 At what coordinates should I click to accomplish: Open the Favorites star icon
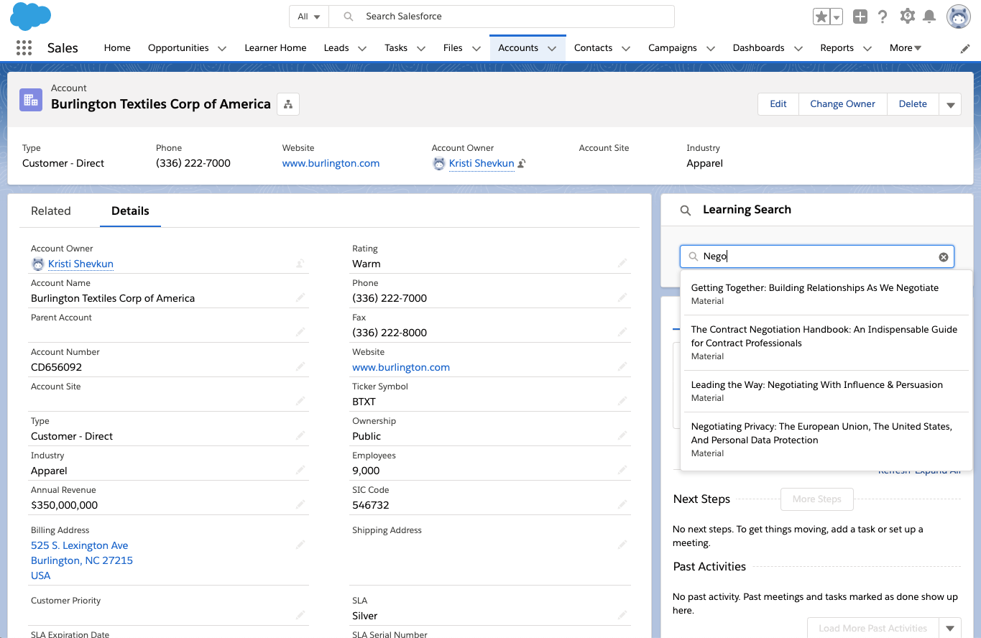(x=821, y=17)
